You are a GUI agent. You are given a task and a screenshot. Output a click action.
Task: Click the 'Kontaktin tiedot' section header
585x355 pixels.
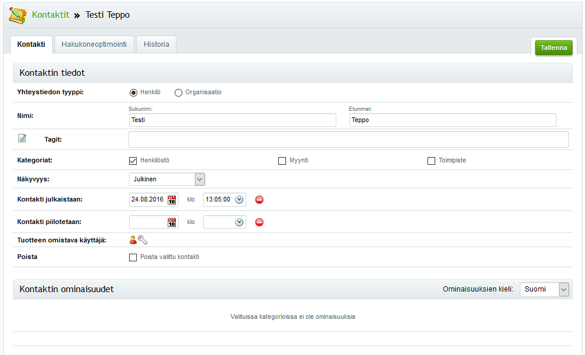(x=292, y=73)
